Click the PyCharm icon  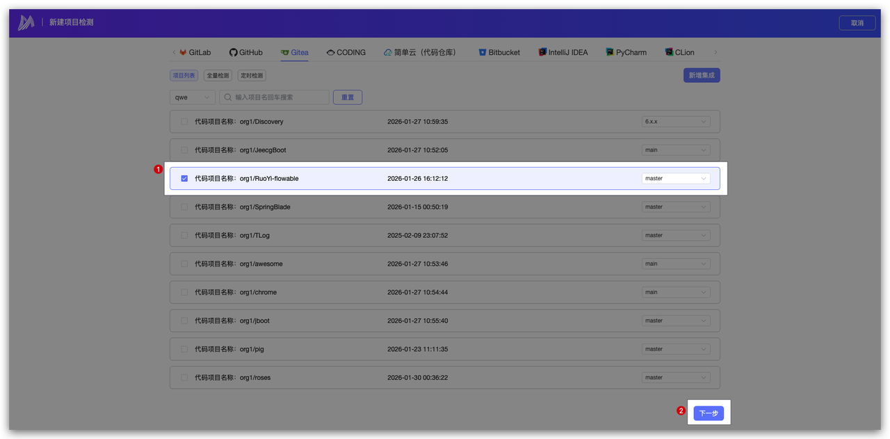[x=610, y=53]
